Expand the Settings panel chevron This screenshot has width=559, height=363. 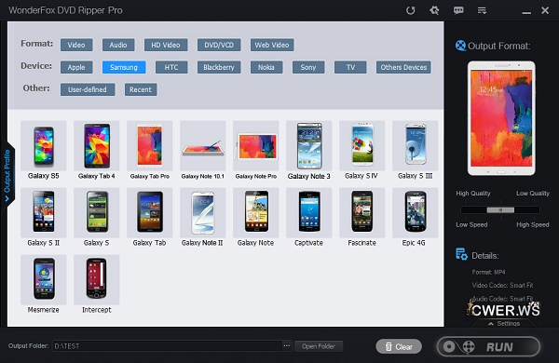click(x=491, y=324)
